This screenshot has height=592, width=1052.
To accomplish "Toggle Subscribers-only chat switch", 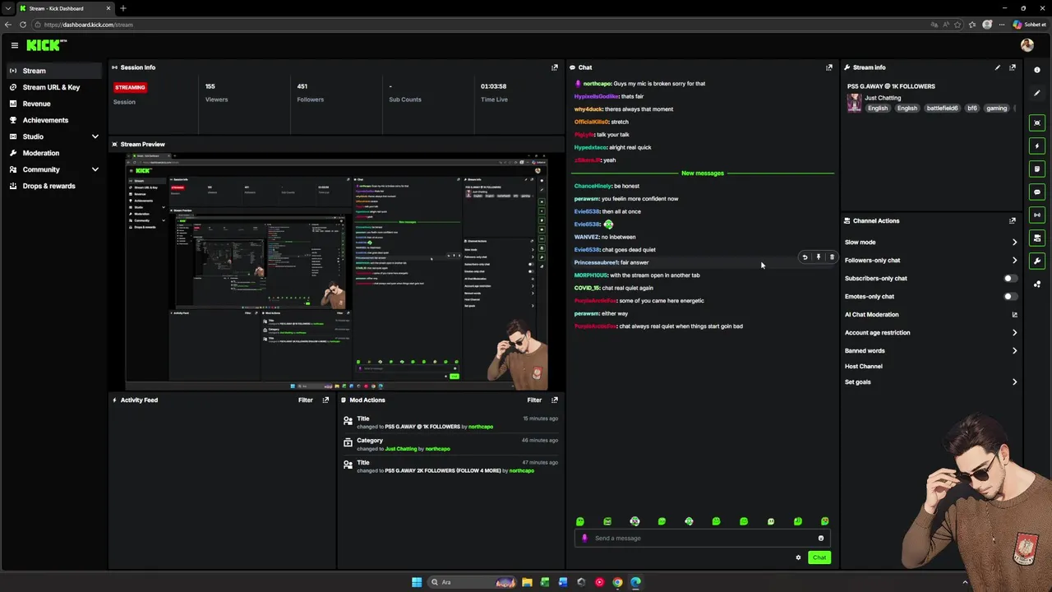I will [1010, 279].
